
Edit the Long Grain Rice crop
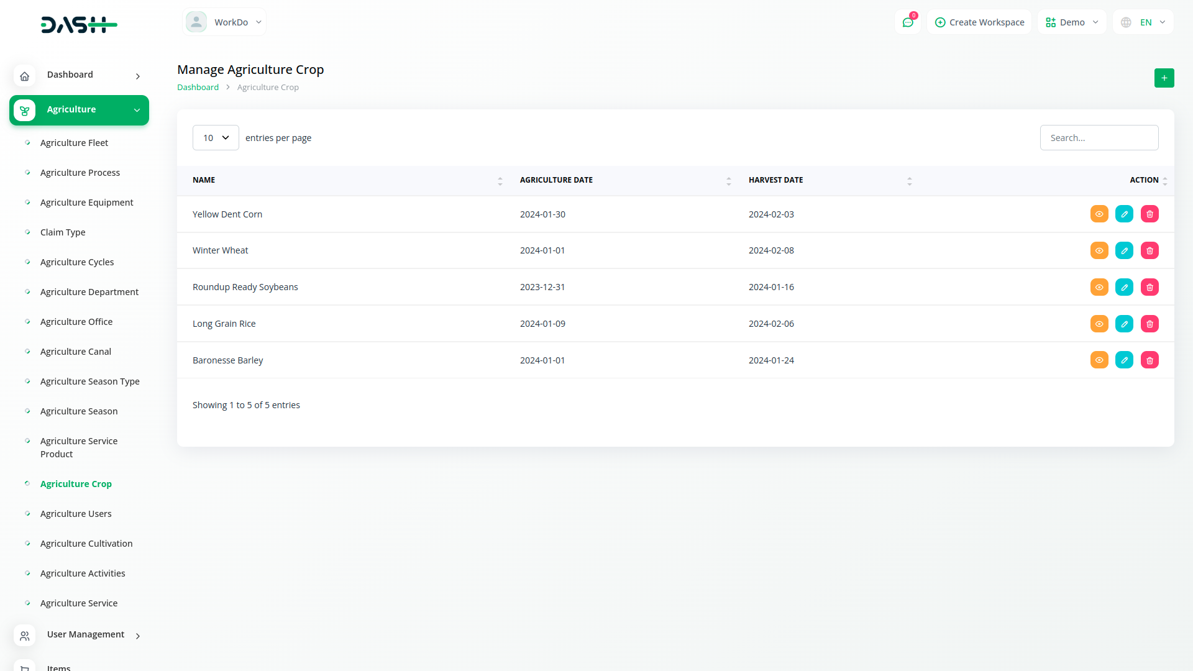coord(1124,324)
